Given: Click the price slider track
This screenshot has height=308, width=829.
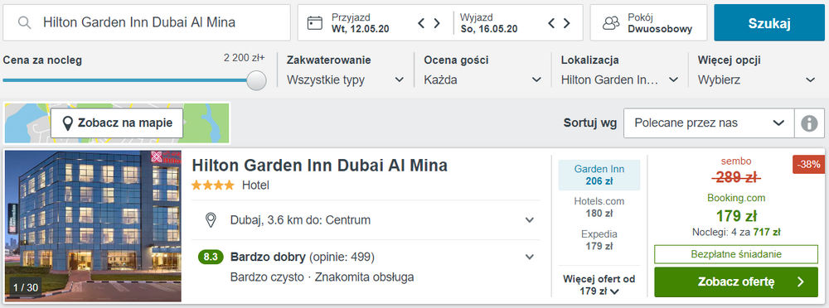Looking at the screenshot, I should pyautogui.click(x=126, y=80).
